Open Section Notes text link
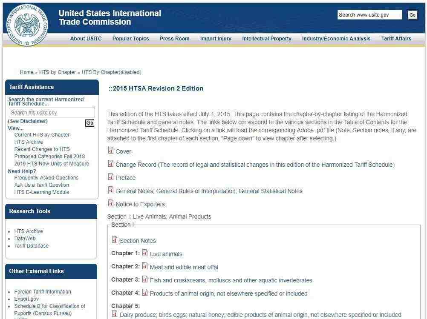The image size is (427, 319). pos(138,241)
